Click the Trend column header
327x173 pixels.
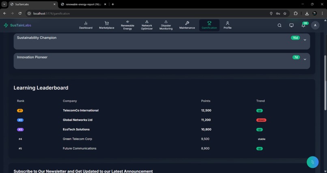(x=260, y=101)
